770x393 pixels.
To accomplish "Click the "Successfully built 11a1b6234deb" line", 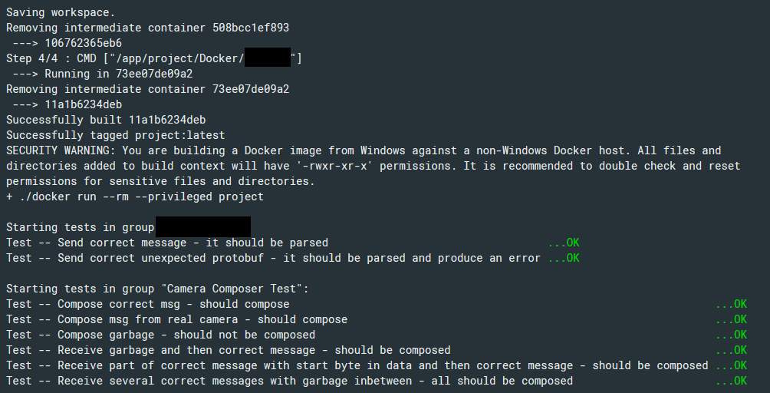I will pos(106,120).
